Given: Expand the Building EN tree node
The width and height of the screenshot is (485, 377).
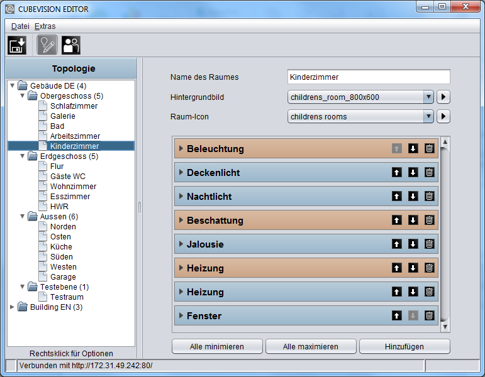Looking at the screenshot, I should pyautogui.click(x=12, y=307).
